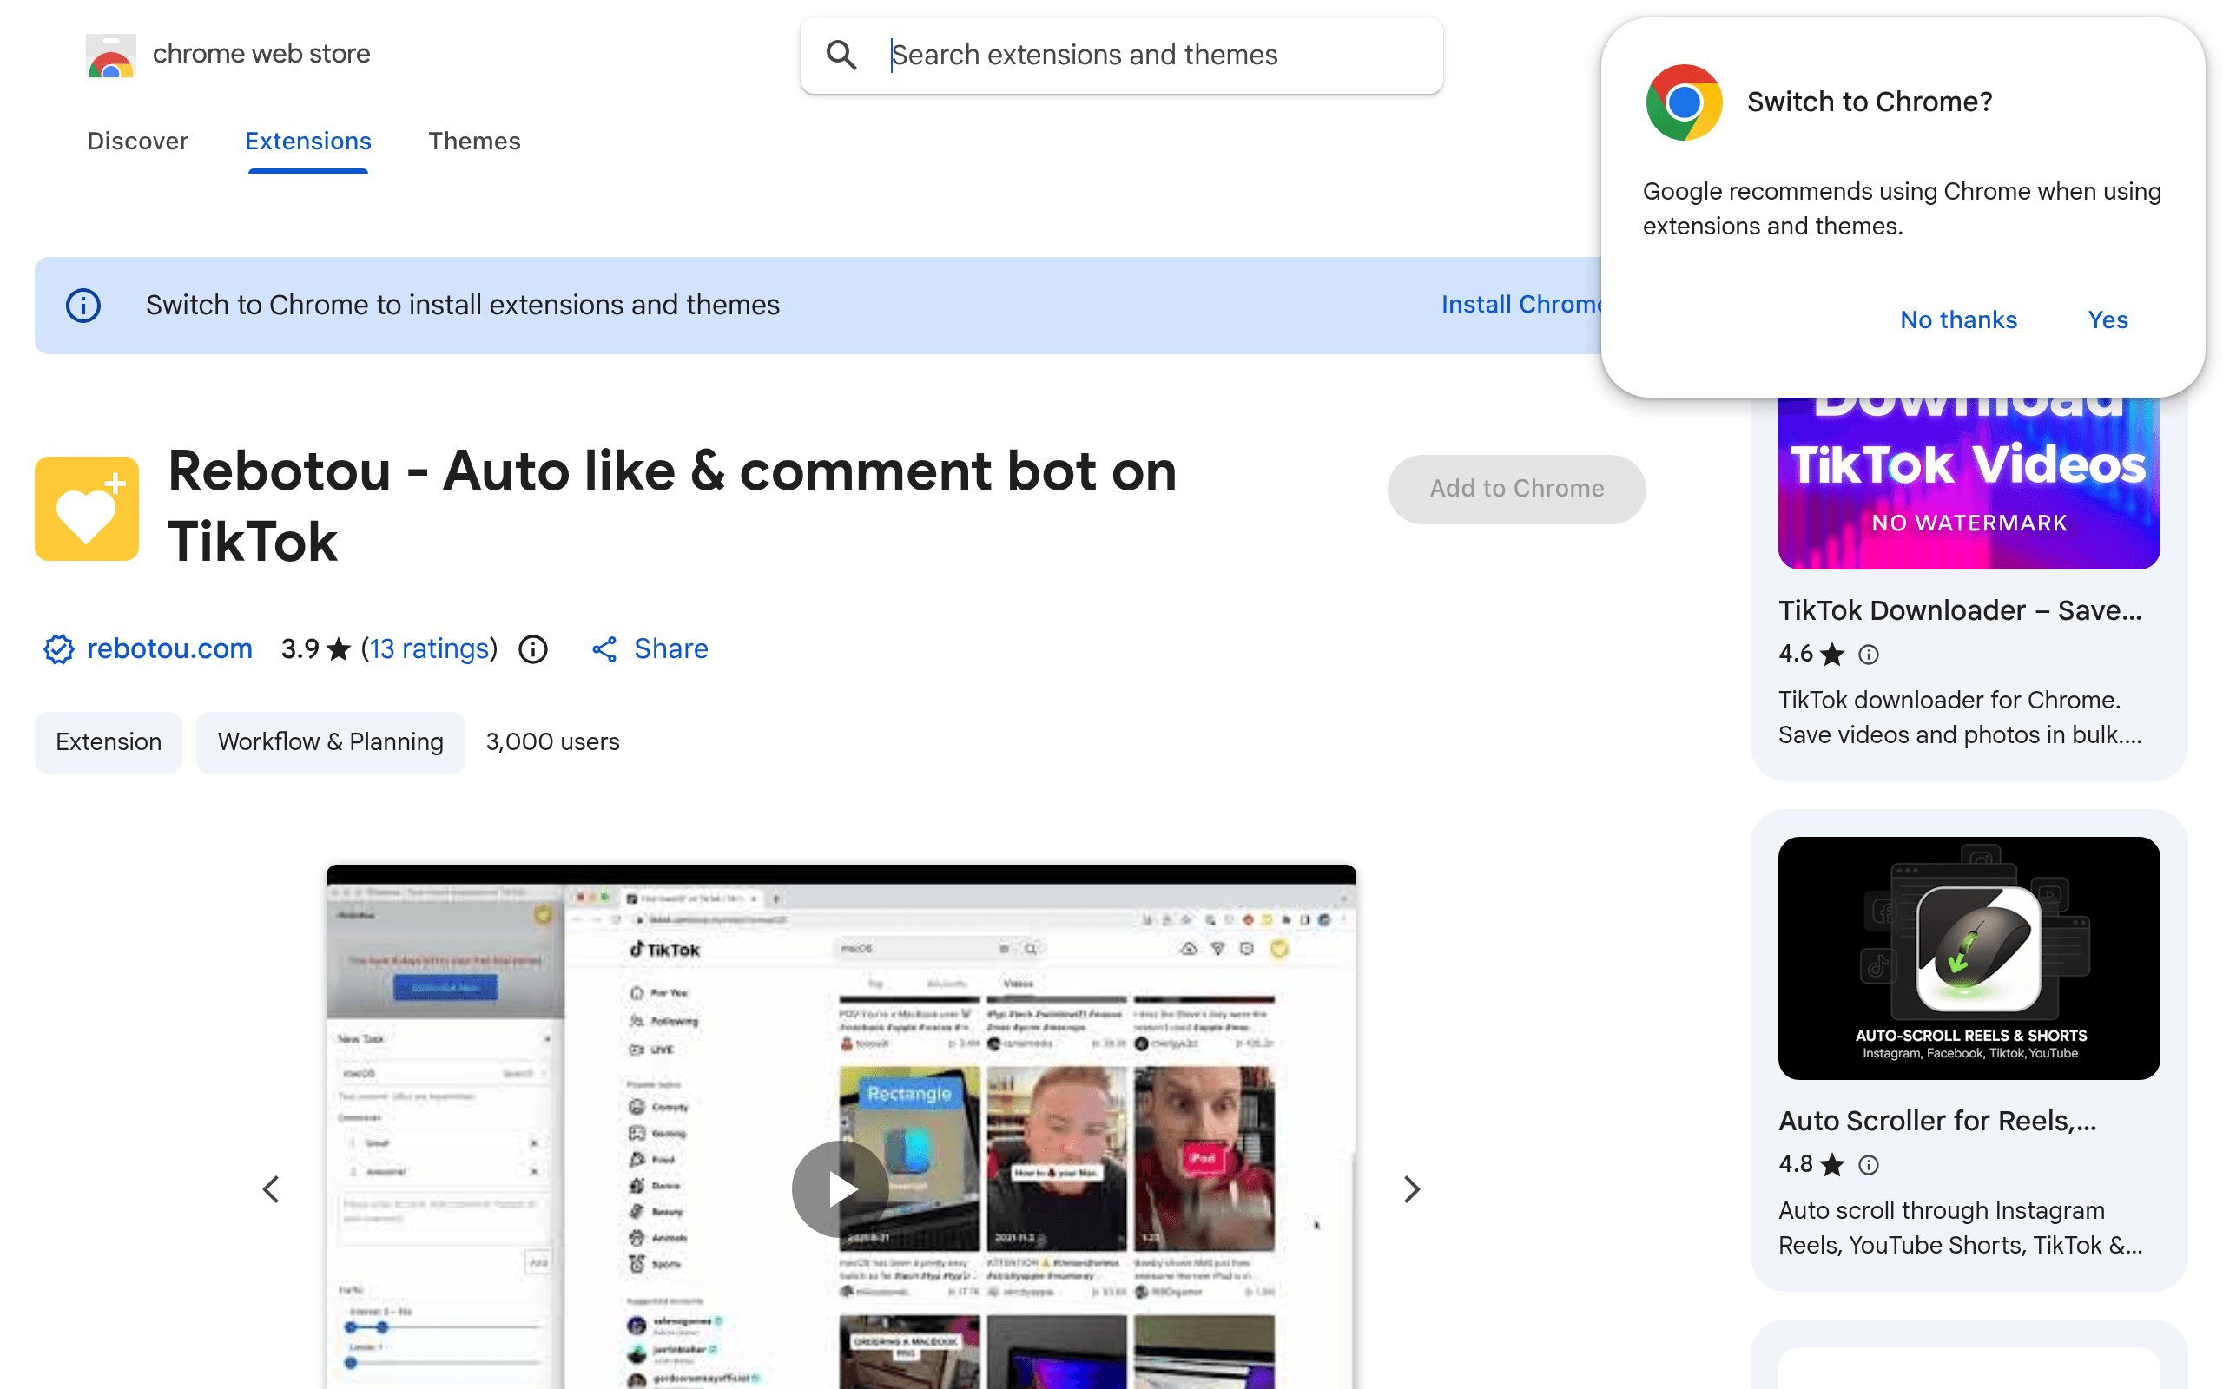The width and height of the screenshot is (2223, 1389).
Task: Show the previous screenshot in carousel
Action: coord(271,1189)
